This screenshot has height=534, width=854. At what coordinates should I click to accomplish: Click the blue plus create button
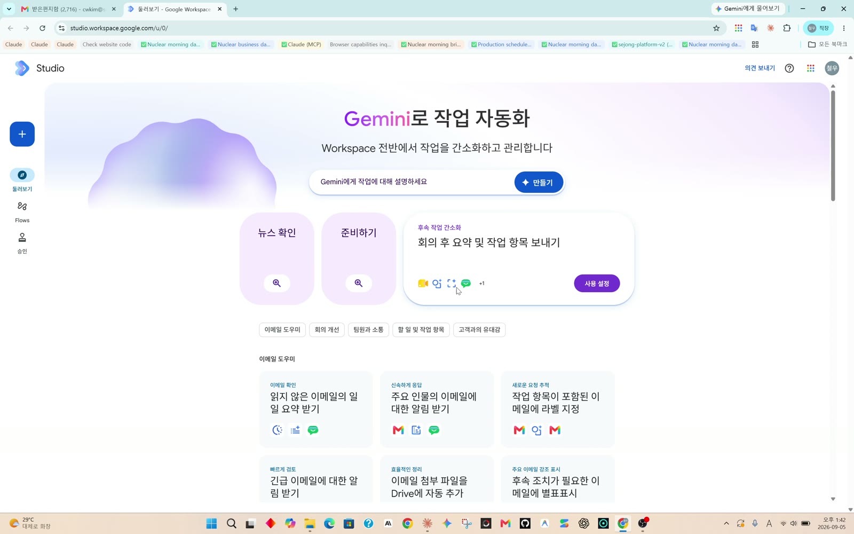pos(22,134)
